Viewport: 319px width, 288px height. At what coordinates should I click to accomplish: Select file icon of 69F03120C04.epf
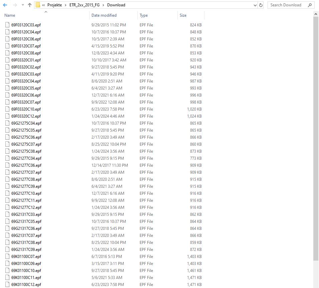click(7, 32)
